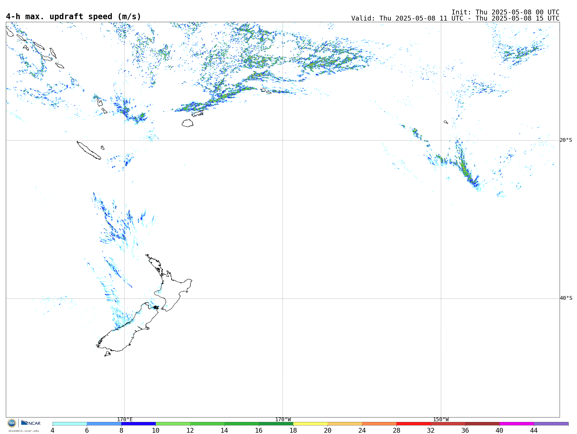Click the yellow 18–20 colorbar swatch
The height and width of the screenshot is (434, 577).
click(x=310, y=424)
